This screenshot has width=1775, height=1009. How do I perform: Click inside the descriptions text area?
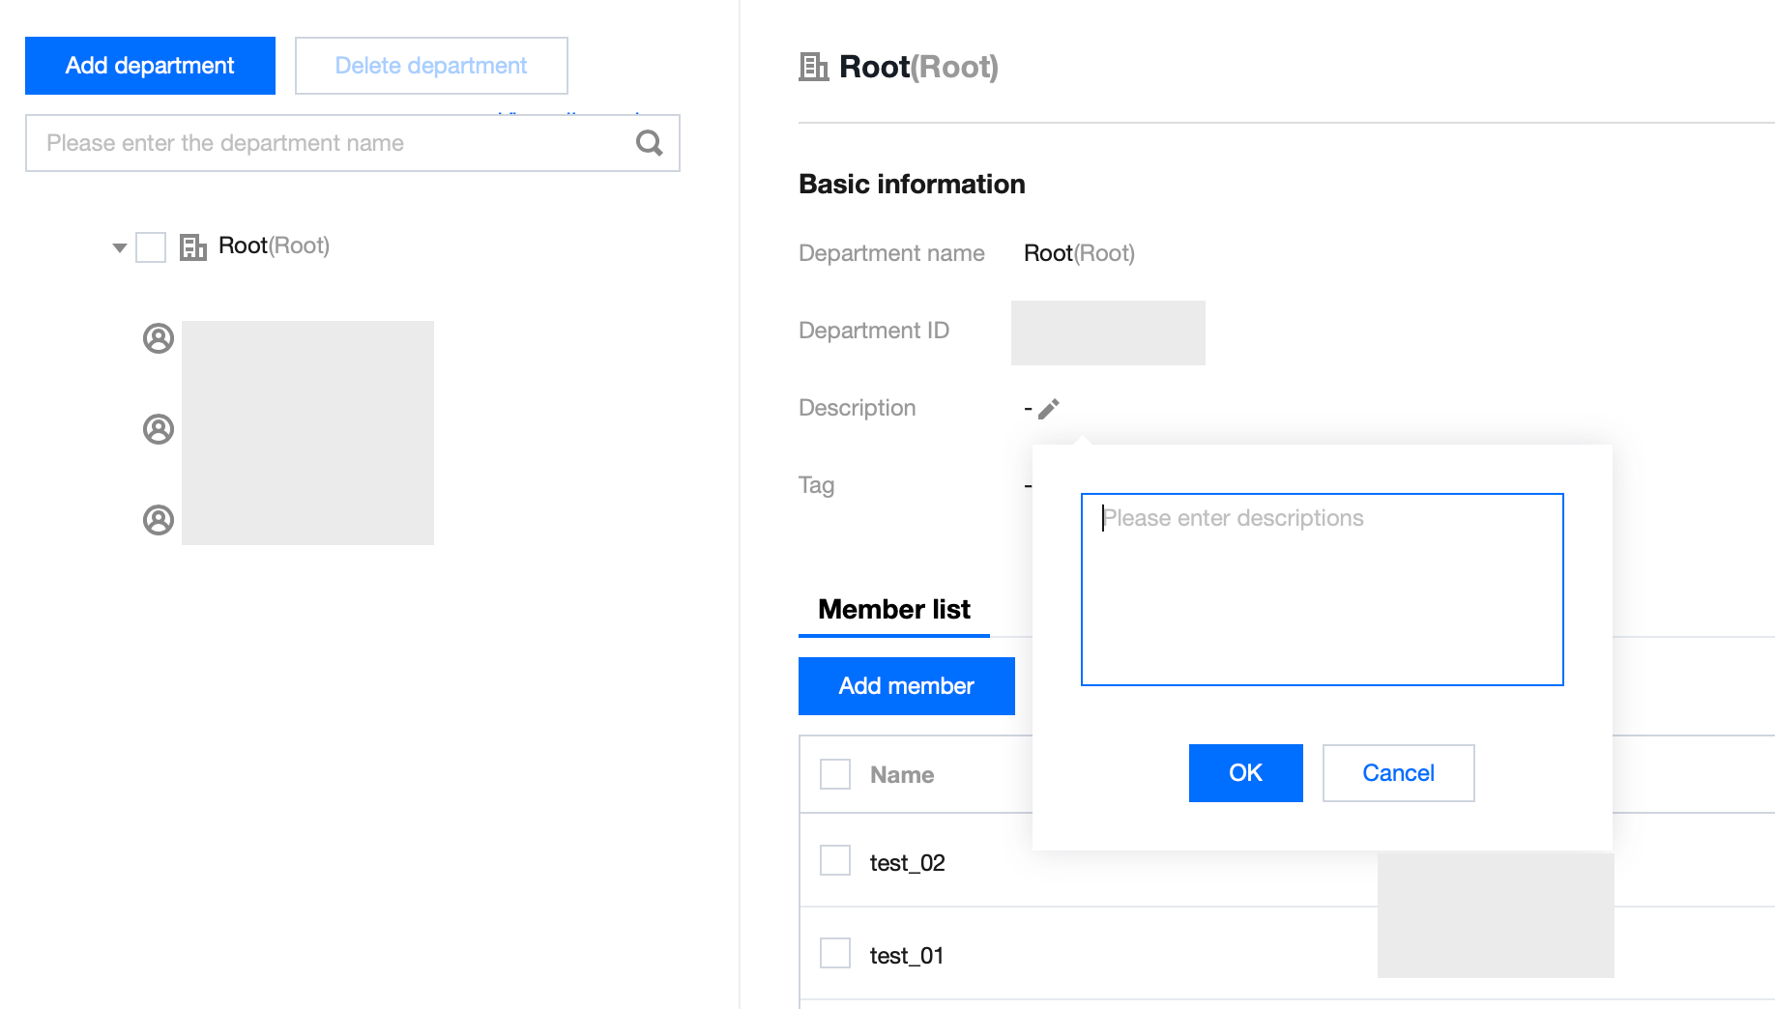coord(1322,590)
